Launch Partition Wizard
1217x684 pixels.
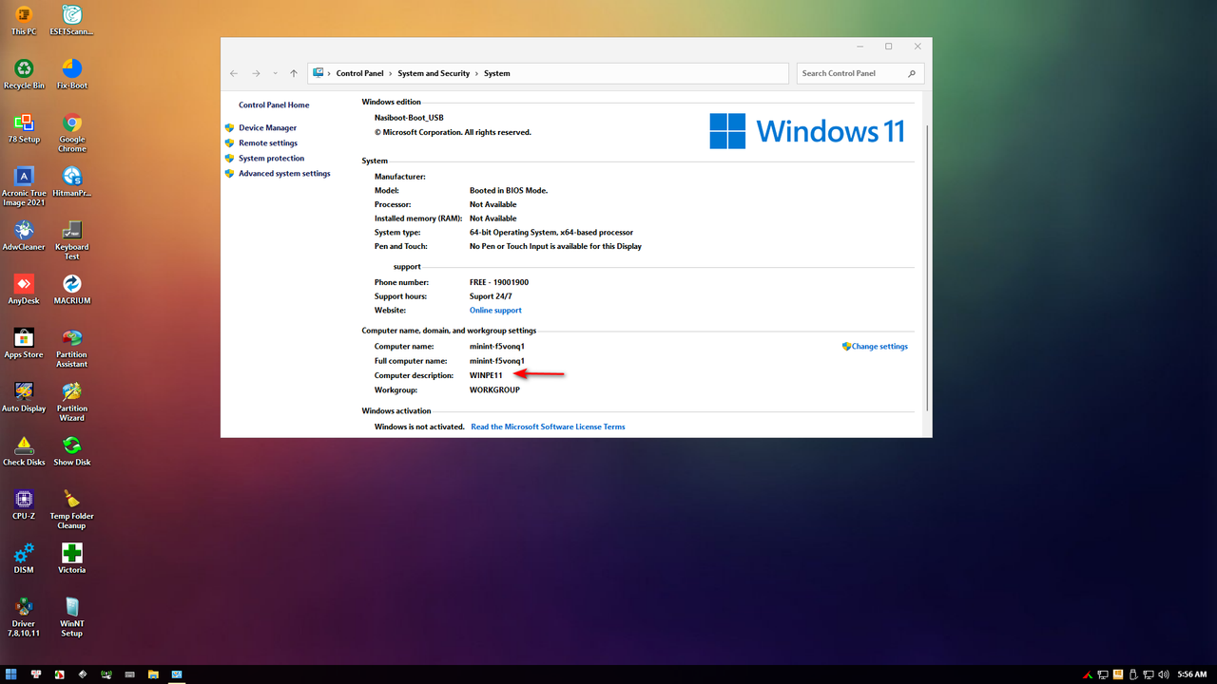71,402
